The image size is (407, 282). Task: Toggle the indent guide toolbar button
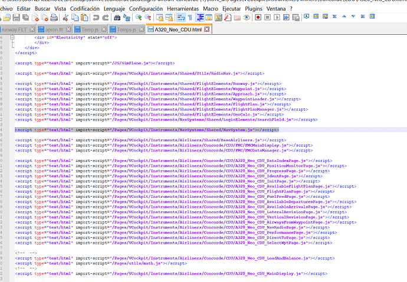(200, 18)
